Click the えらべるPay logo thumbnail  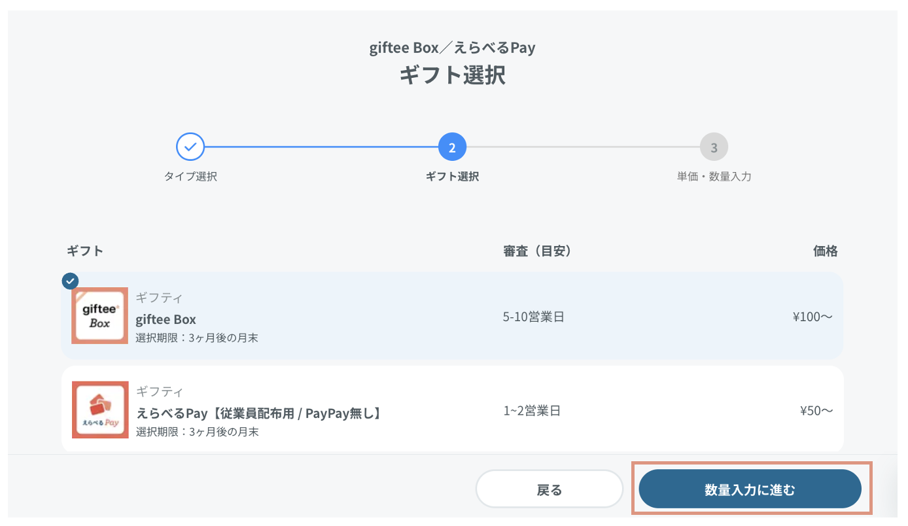point(100,410)
